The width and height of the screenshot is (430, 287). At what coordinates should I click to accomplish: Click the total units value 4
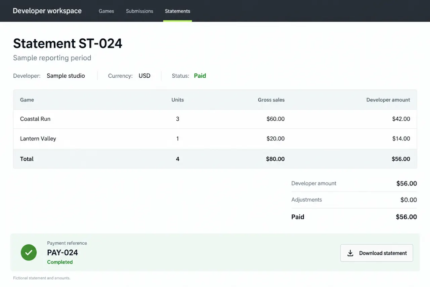[178, 159]
